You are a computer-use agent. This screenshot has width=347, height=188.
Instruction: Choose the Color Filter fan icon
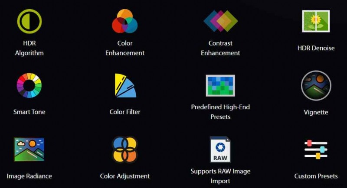[125, 85]
